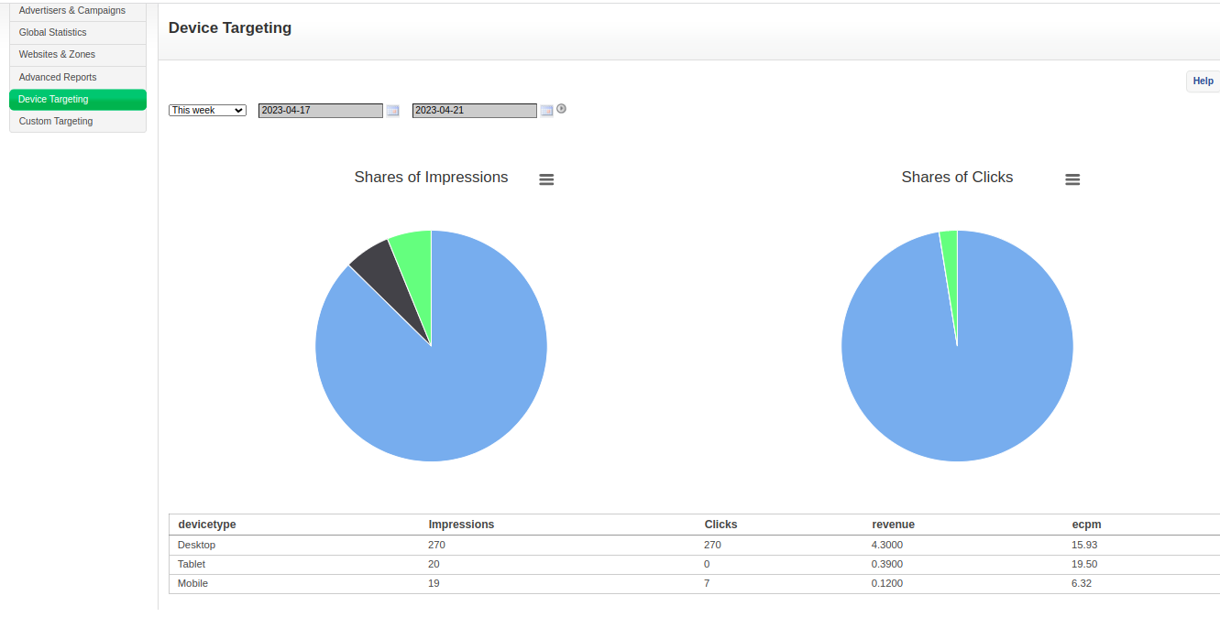Open the end date calendar picker icon
1220x617 pixels.
click(x=546, y=111)
